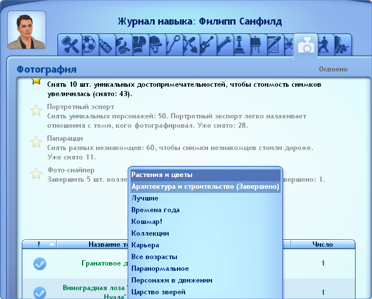Open the collecting skill tab with insect icon
372x299 pixels.
tap(288, 45)
